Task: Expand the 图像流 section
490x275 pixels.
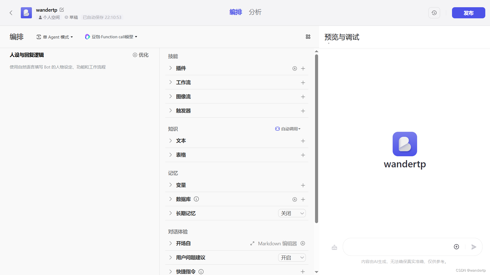Action: click(171, 97)
